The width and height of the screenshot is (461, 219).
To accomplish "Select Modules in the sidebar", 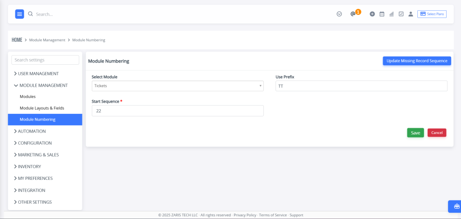I will (x=27, y=96).
